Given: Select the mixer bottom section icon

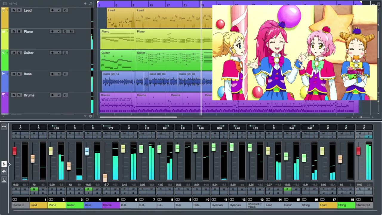Looking at the screenshot, I should click(x=4, y=179).
